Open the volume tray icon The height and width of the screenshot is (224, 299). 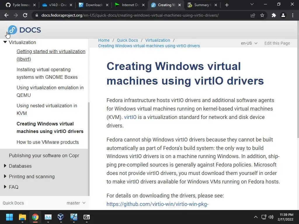click(271, 217)
